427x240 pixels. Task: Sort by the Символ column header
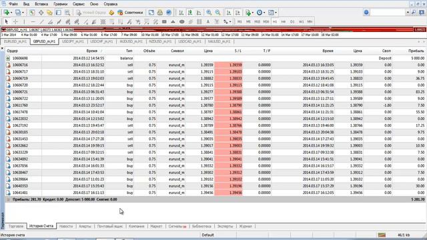[x=177, y=51]
